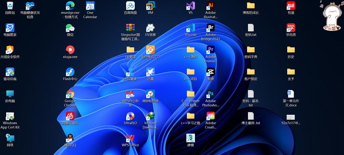Open the 密码字典 folder

tap(251, 50)
